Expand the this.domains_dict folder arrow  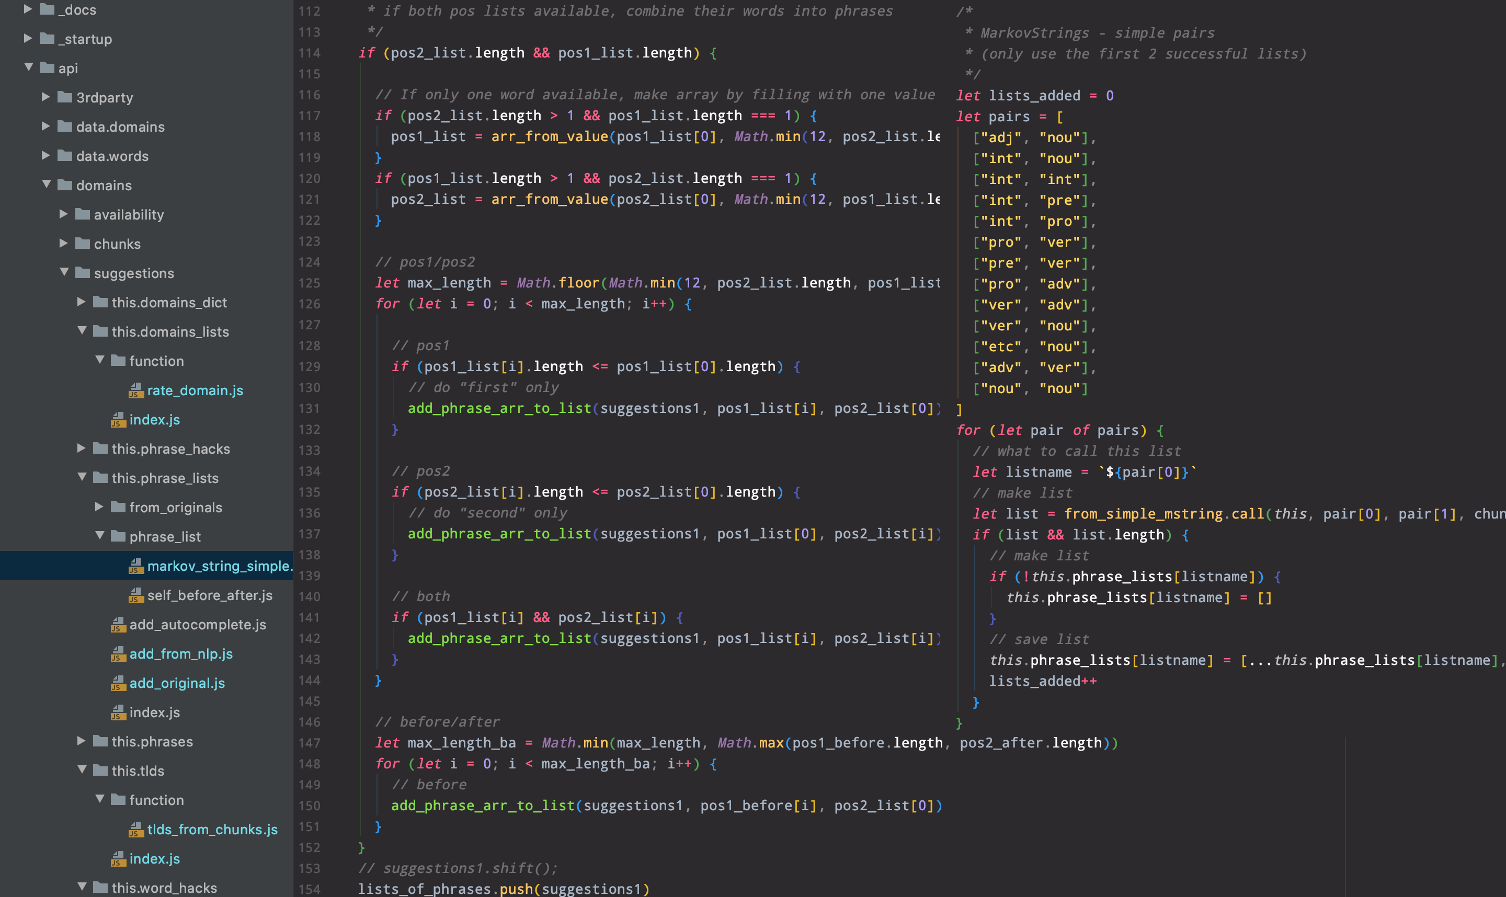(x=81, y=302)
